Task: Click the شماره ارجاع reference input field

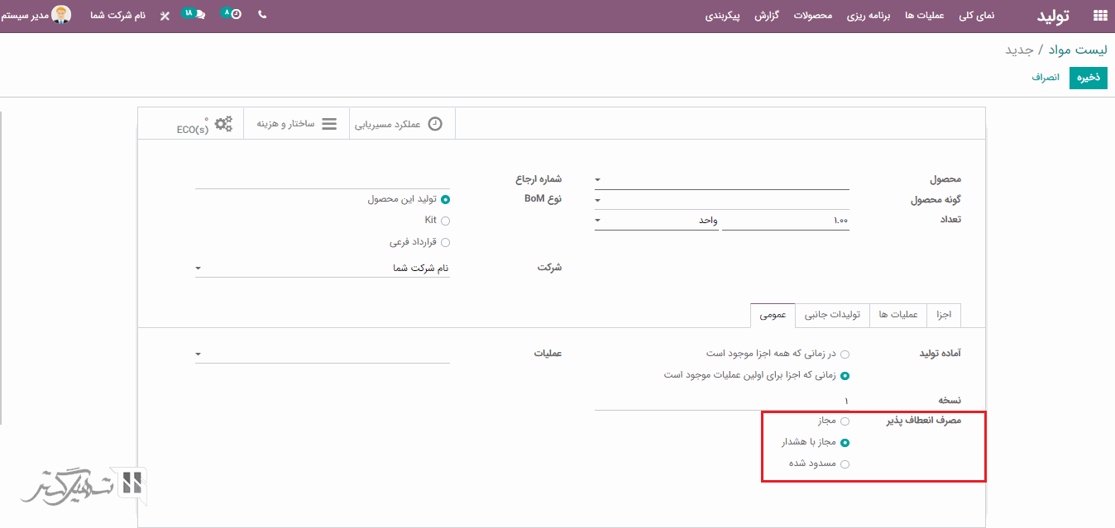Action: point(323,179)
